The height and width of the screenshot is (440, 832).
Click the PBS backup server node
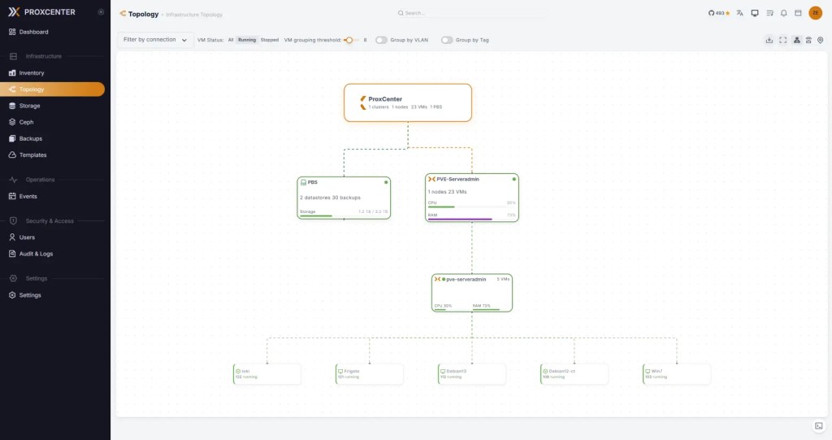pyautogui.click(x=344, y=198)
